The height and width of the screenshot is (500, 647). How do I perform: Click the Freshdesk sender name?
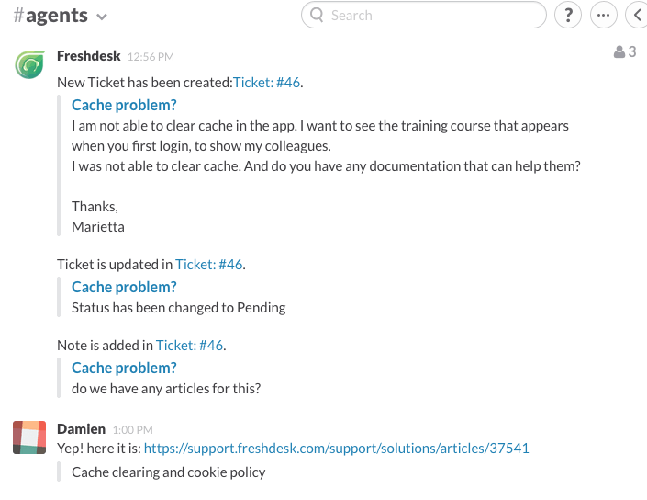pos(89,56)
